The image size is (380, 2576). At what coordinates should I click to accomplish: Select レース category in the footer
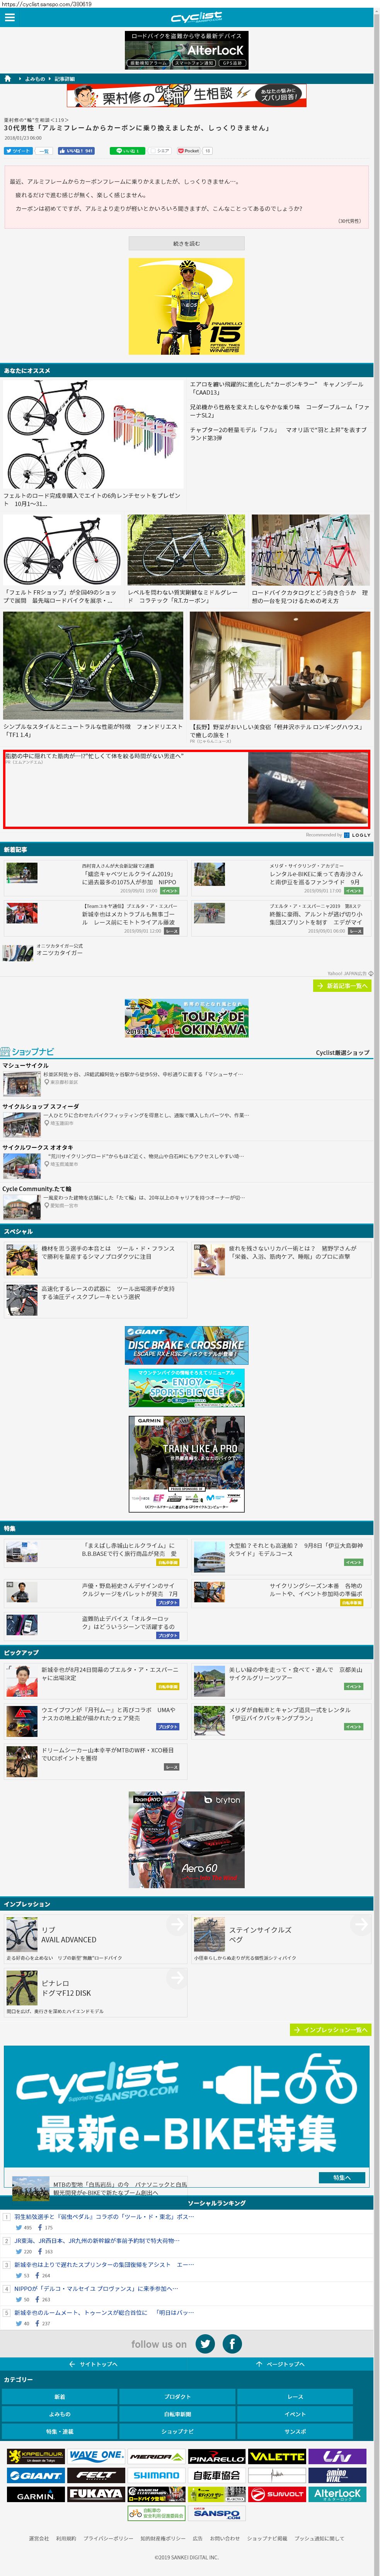(295, 2397)
